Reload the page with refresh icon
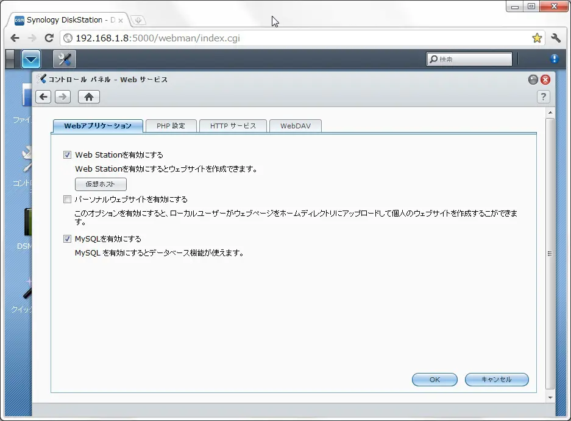 [x=49, y=38]
